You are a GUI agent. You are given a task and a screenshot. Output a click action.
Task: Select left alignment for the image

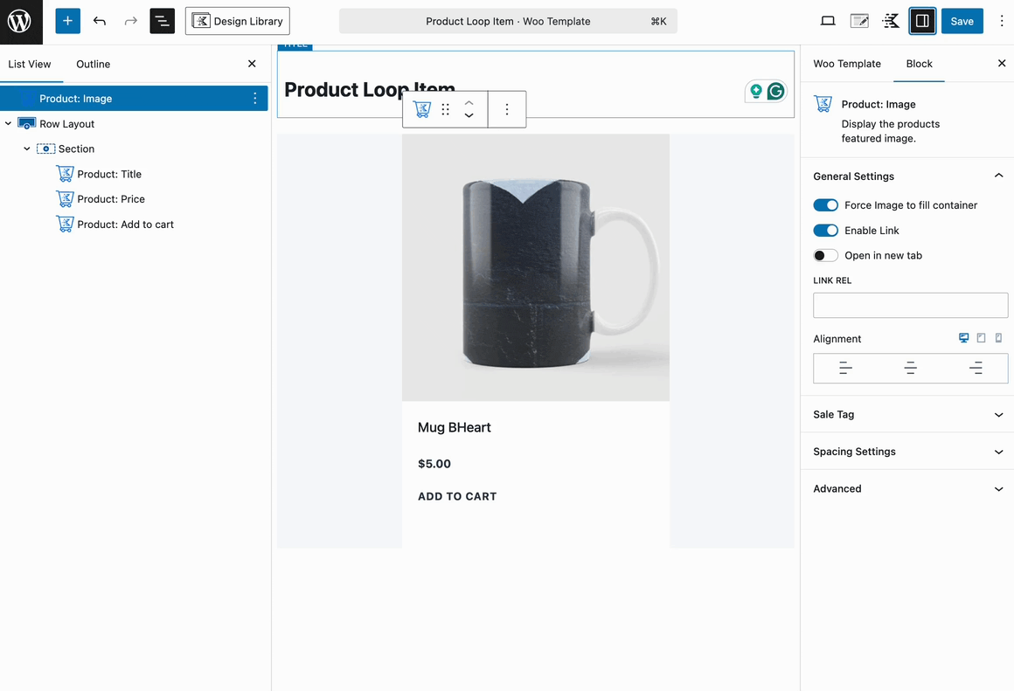845,369
